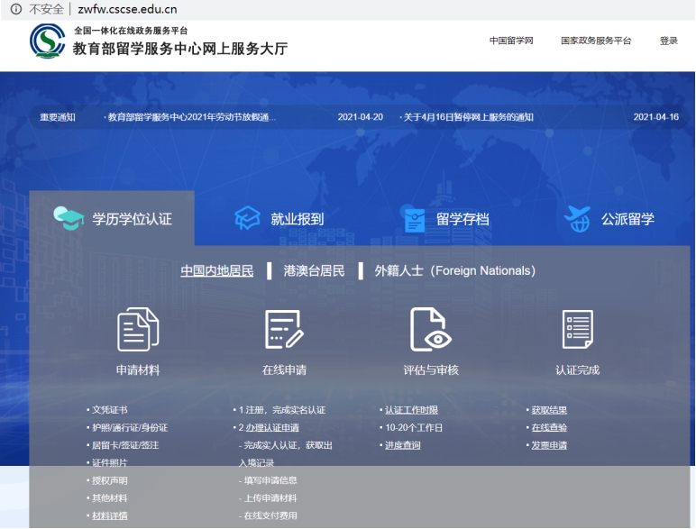Click the 在线申请 heading text

[x=284, y=370]
